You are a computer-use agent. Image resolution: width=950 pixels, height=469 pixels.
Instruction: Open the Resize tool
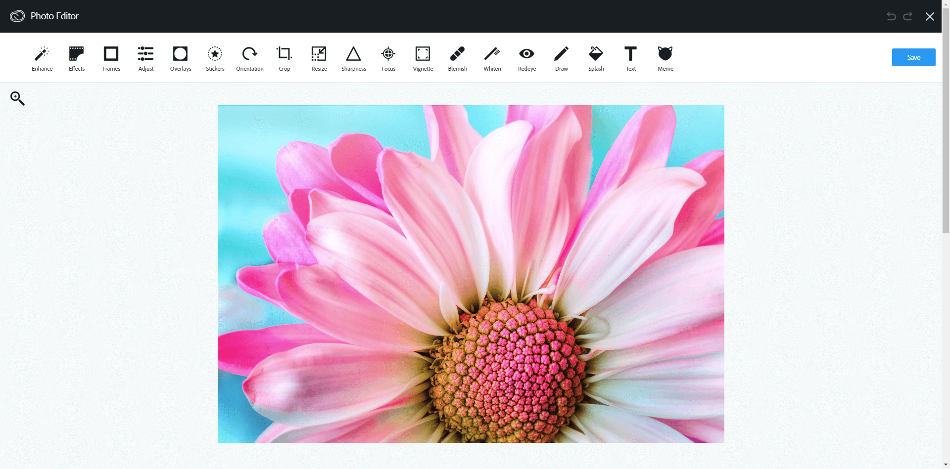point(319,58)
